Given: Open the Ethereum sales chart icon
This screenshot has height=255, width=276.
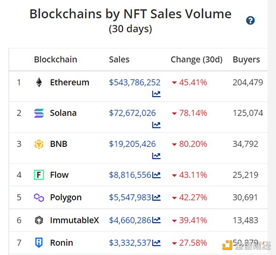Looking at the screenshot, I should (x=156, y=94).
